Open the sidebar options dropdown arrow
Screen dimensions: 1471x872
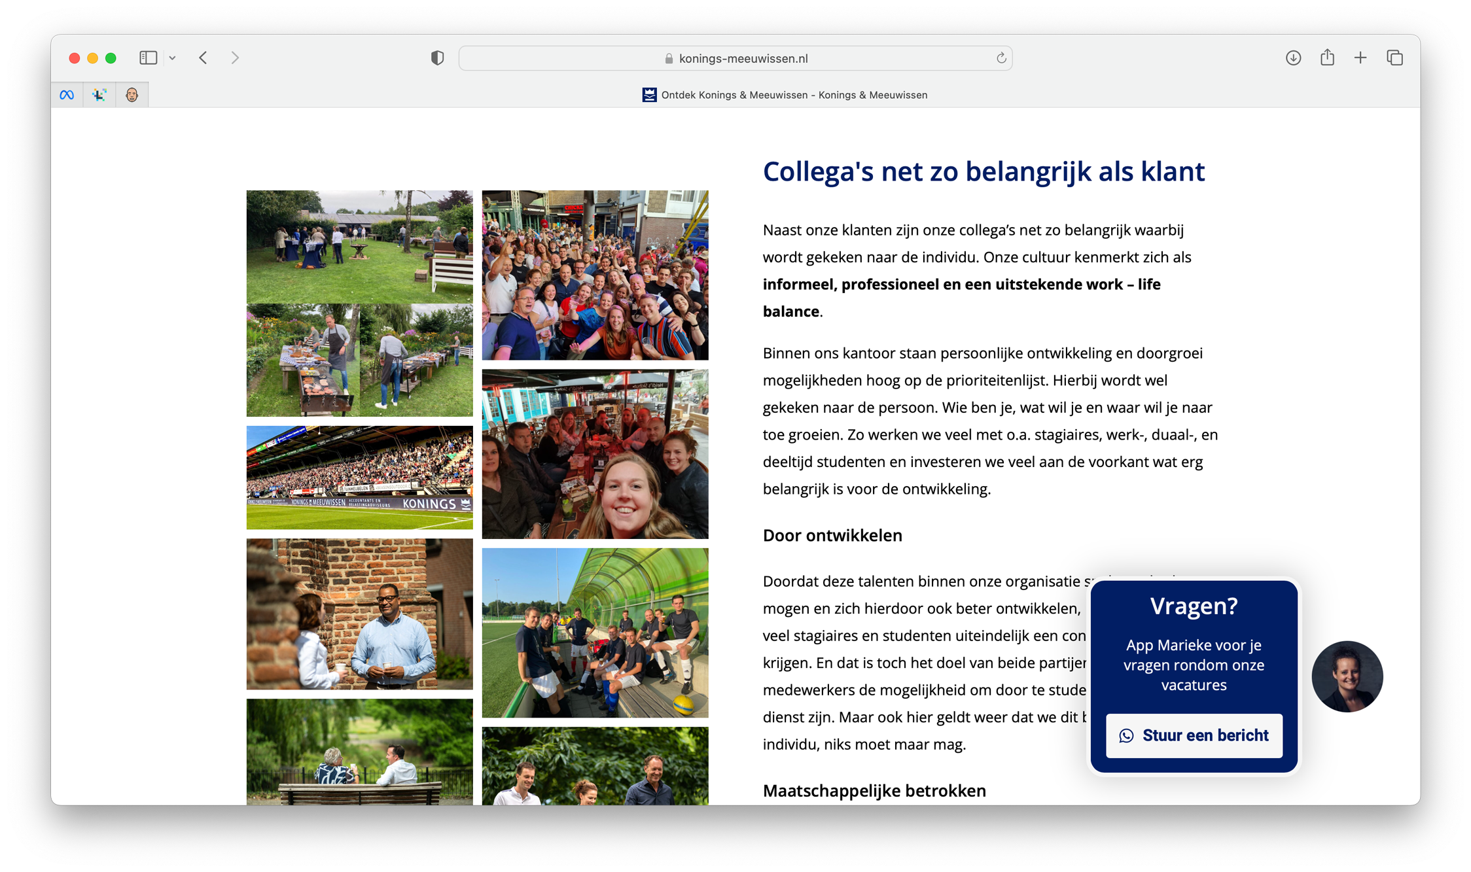172,58
